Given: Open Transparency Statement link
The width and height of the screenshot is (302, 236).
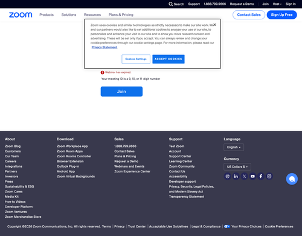Looking at the screenshot, I should click(x=187, y=197).
